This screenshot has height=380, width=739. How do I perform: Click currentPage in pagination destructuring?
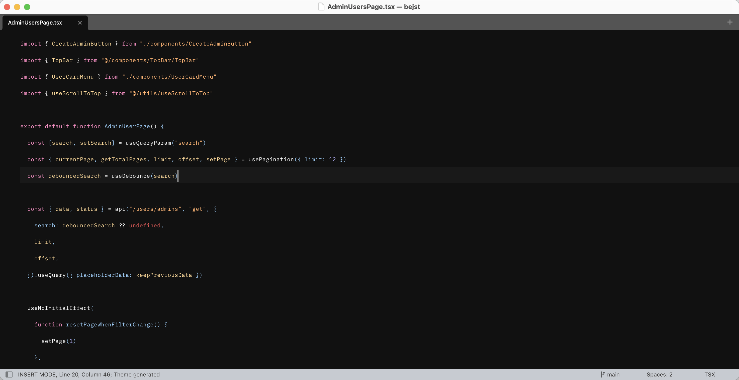(x=75, y=159)
